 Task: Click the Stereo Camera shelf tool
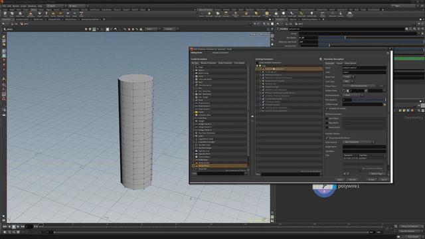(322, 14)
